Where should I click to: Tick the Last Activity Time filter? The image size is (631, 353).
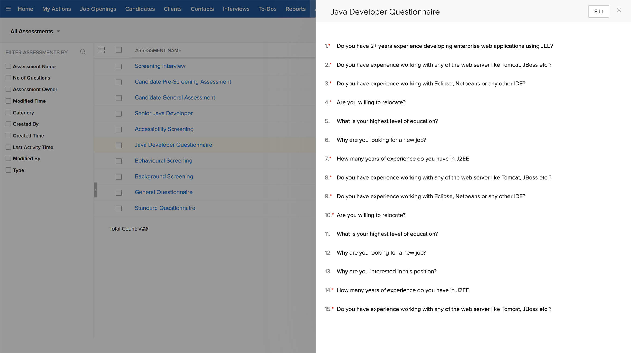(8, 147)
